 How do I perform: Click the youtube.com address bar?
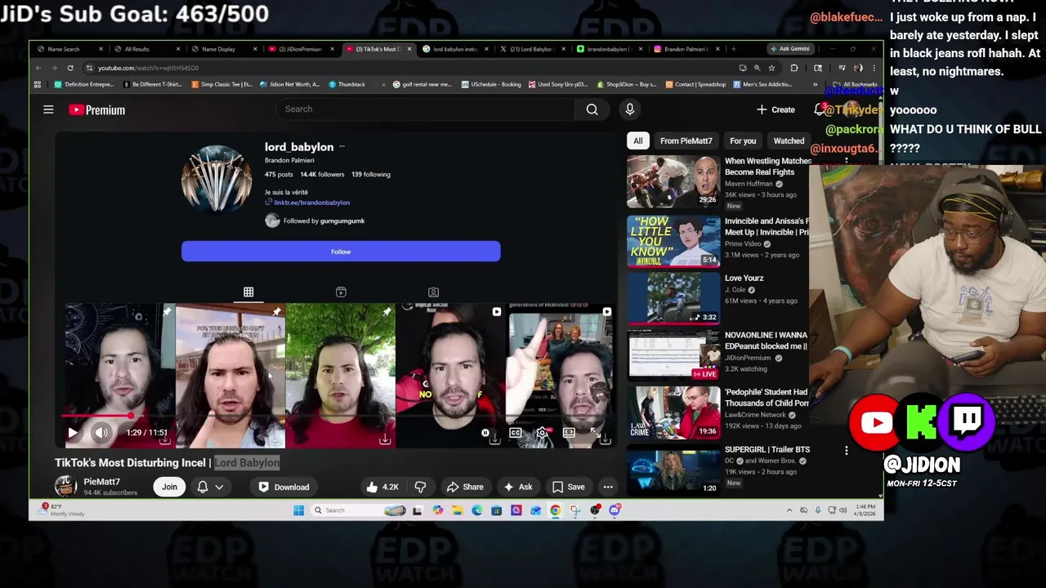point(409,68)
